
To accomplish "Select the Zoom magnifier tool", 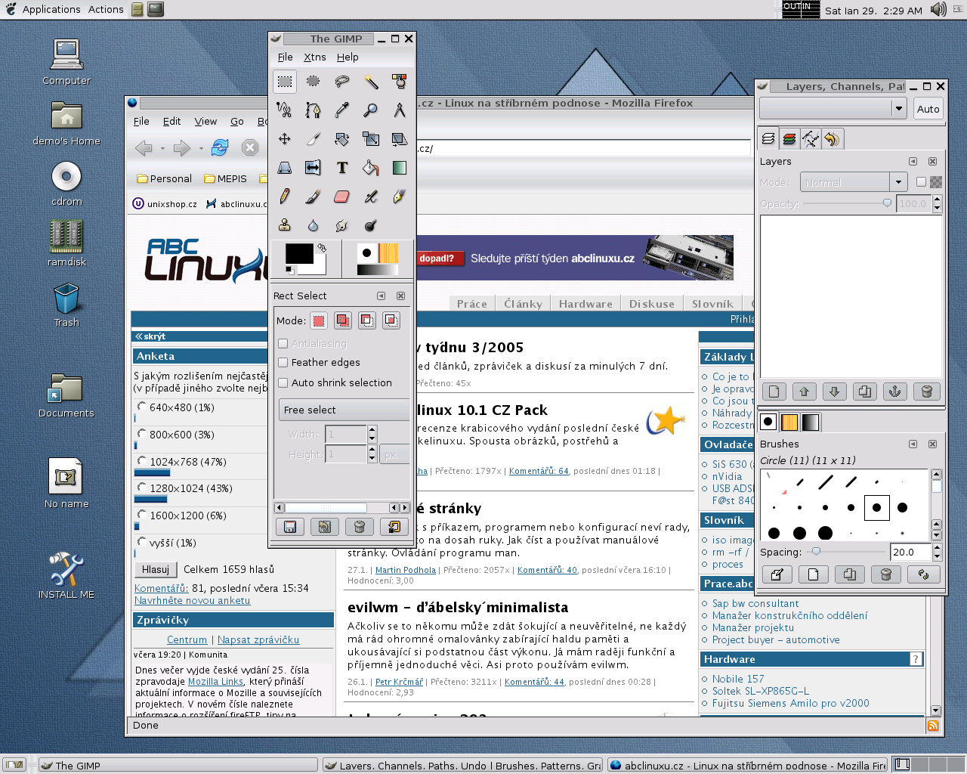I will coord(371,110).
